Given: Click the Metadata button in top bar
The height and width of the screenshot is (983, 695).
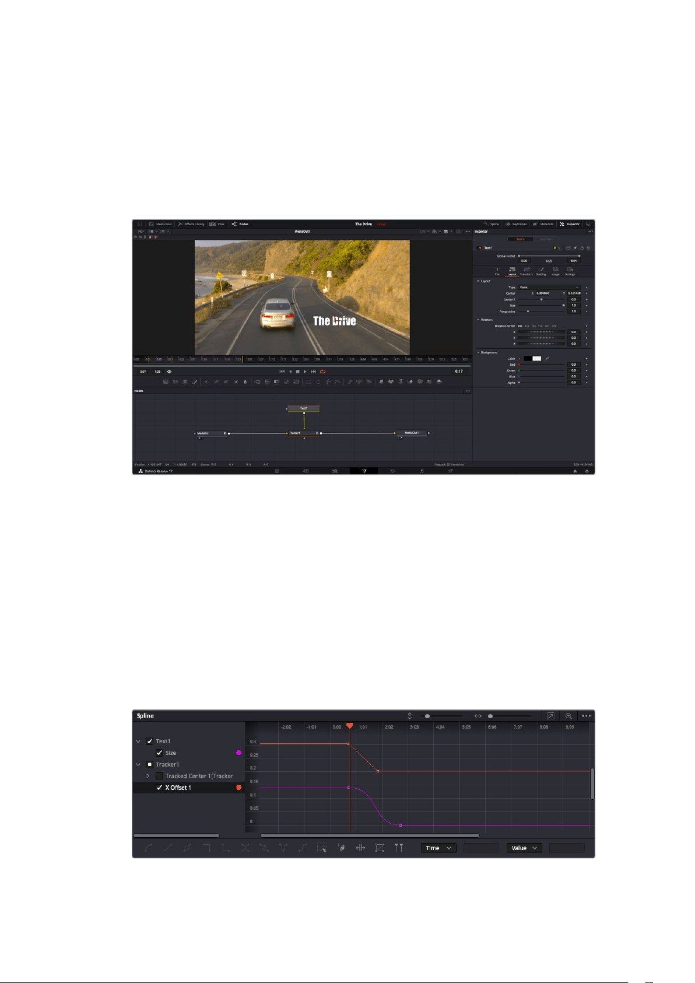Looking at the screenshot, I should point(543,224).
